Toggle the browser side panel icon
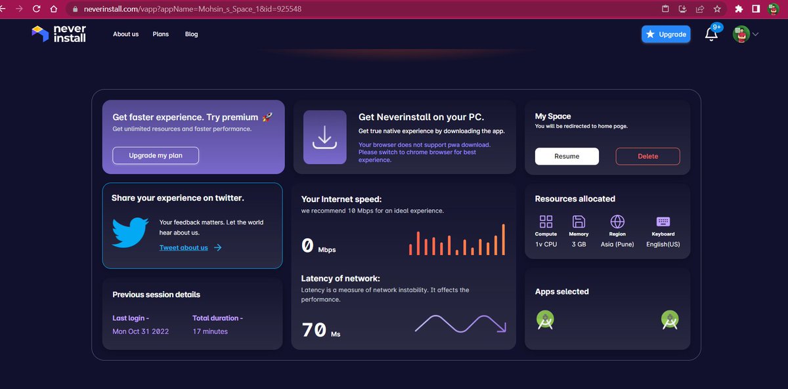This screenshot has width=788, height=389. (x=756, y=9)
